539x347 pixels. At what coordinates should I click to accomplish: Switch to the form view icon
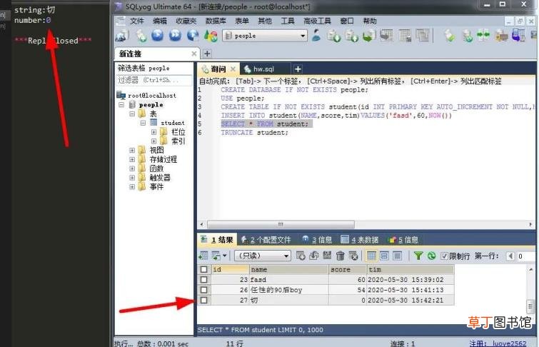pyautogui.click(x=384, y=256)
